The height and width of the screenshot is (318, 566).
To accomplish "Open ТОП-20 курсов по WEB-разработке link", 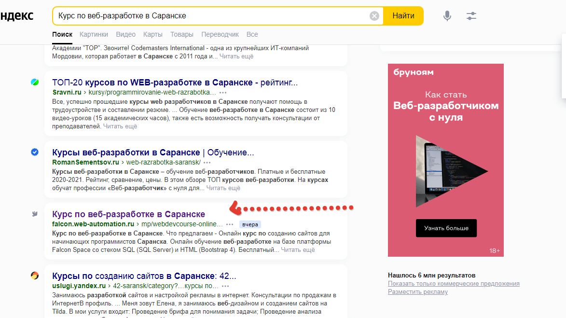I will (175, 83).
